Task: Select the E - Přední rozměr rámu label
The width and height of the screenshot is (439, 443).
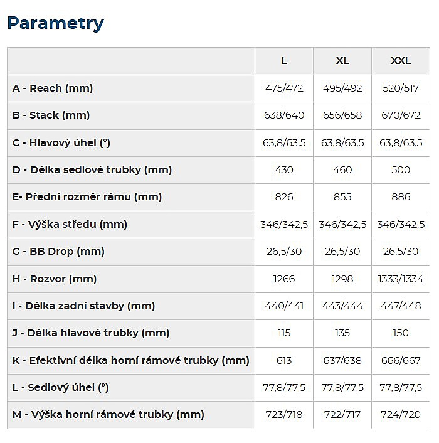Action: point(87,197)
